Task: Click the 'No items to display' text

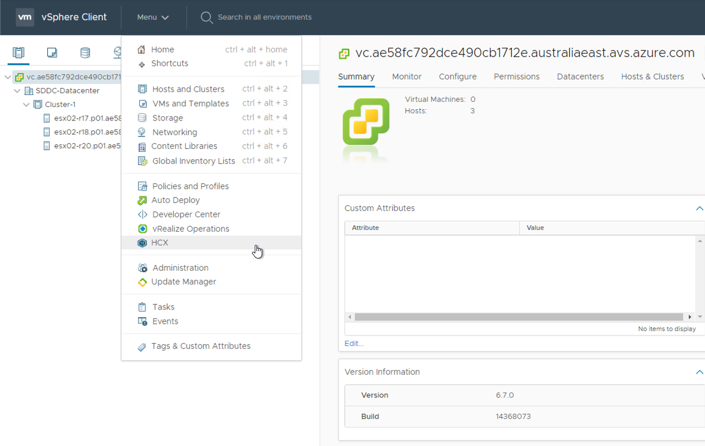Action: pos(667,329)
